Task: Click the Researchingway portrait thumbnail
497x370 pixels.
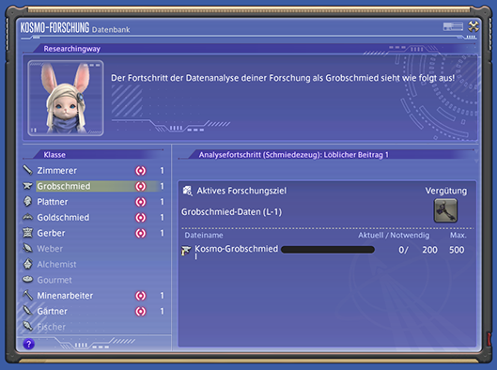Action: [x=66, y=99]
